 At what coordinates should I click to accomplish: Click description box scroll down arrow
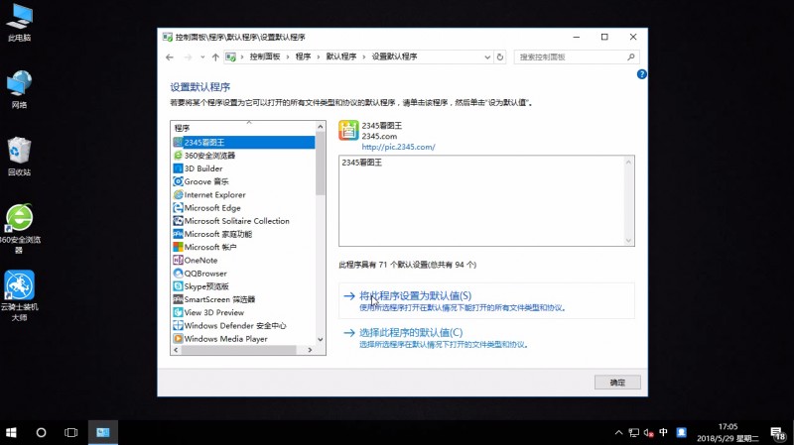pyautogui.click(x=628, y=241)
